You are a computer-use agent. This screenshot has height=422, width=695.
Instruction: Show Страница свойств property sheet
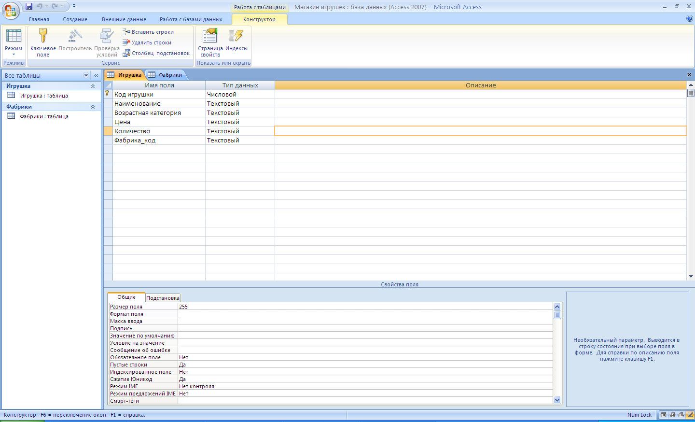point(210,42)
